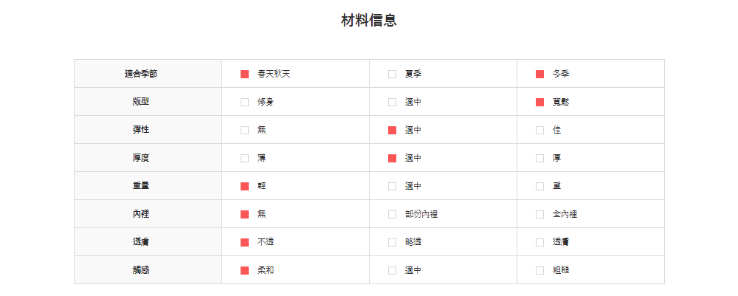Check the 無 box in 彈性 row
The image size is (738, 296).
[x=244, y=130]
